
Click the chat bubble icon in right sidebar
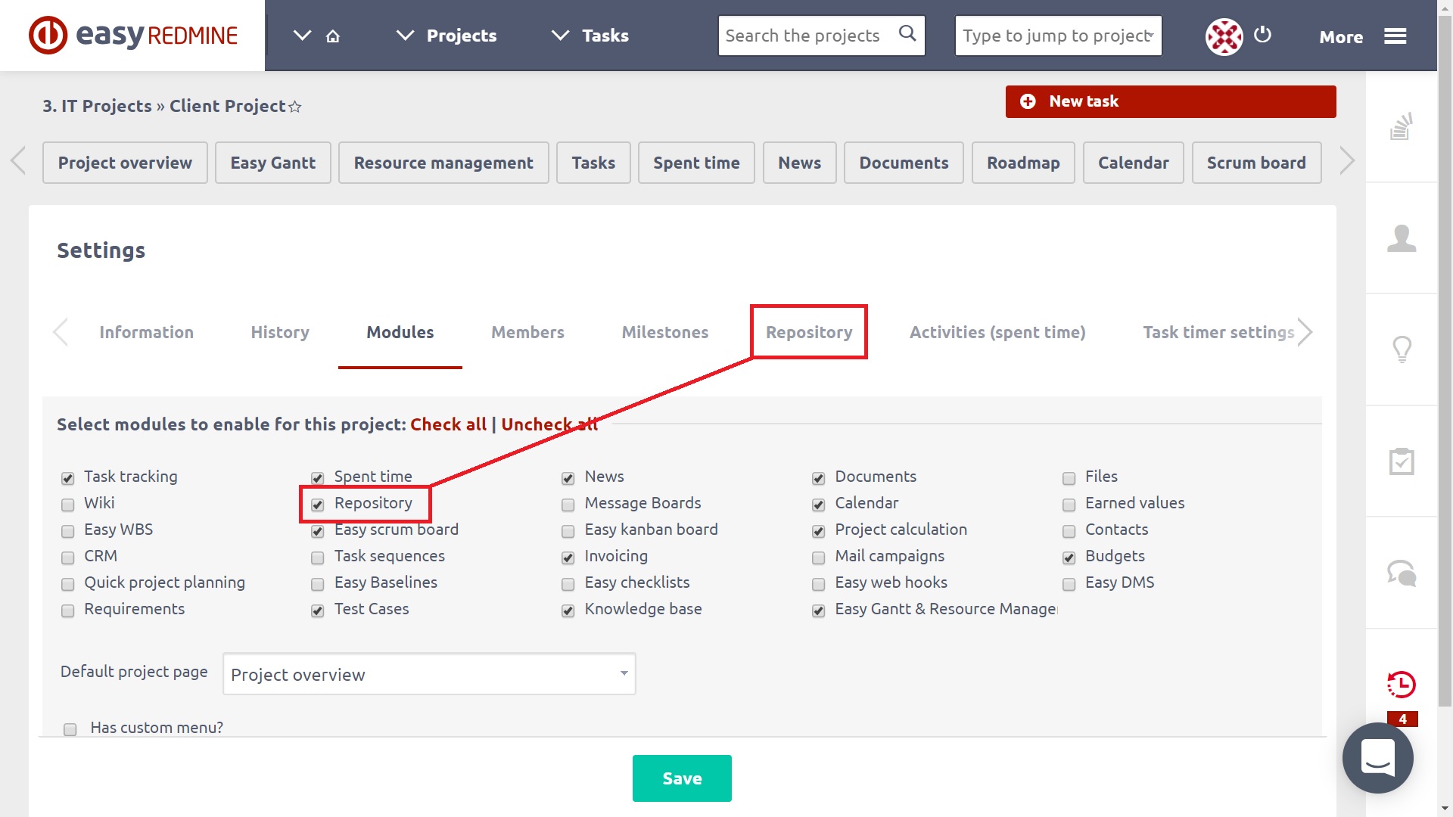click(1402, 573)
